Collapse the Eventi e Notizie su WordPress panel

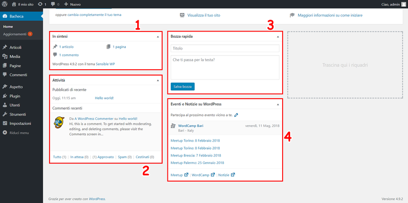point(278,104)
